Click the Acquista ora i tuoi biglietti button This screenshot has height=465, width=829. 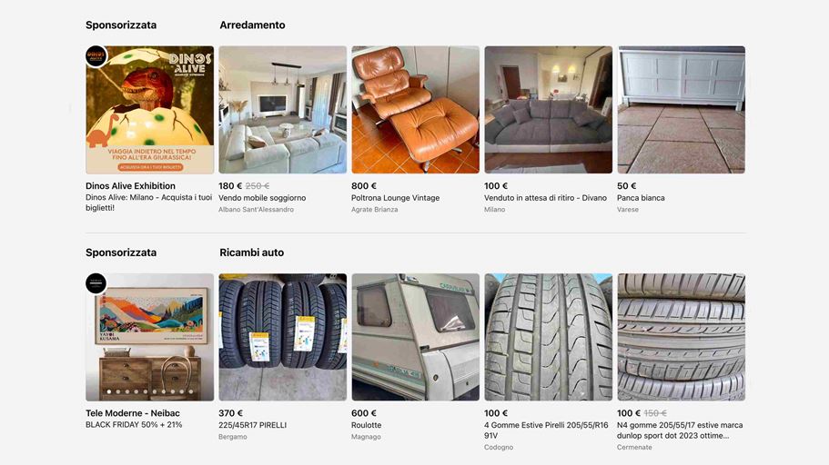pyautogui.click(x=151, y=167)
